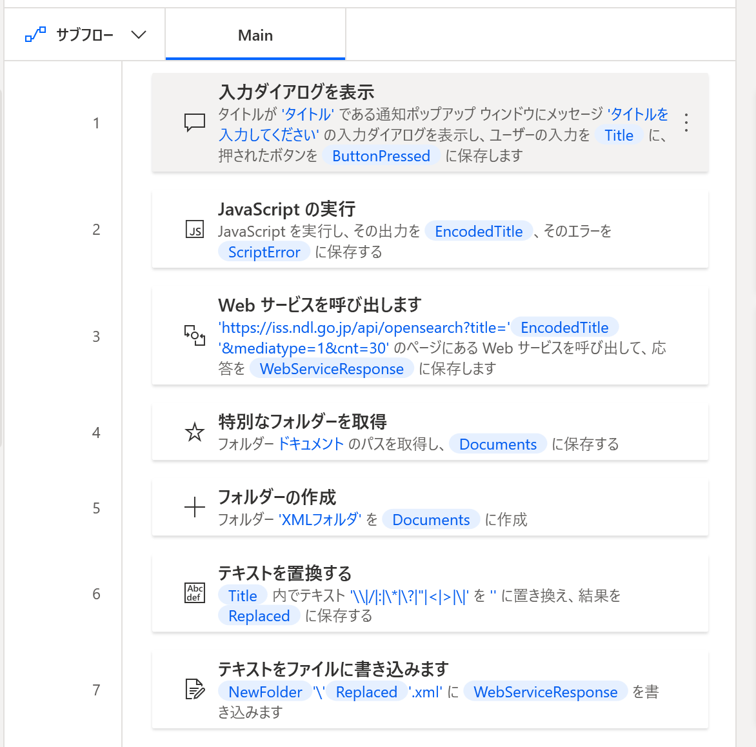Click the ScriptError variable chip
The image size is (756, 747).
264,252
